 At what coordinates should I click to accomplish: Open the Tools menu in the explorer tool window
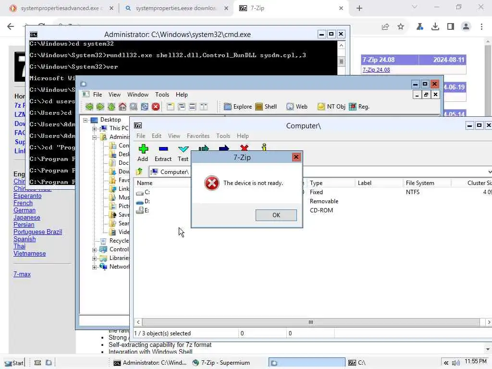pos(162,95)
